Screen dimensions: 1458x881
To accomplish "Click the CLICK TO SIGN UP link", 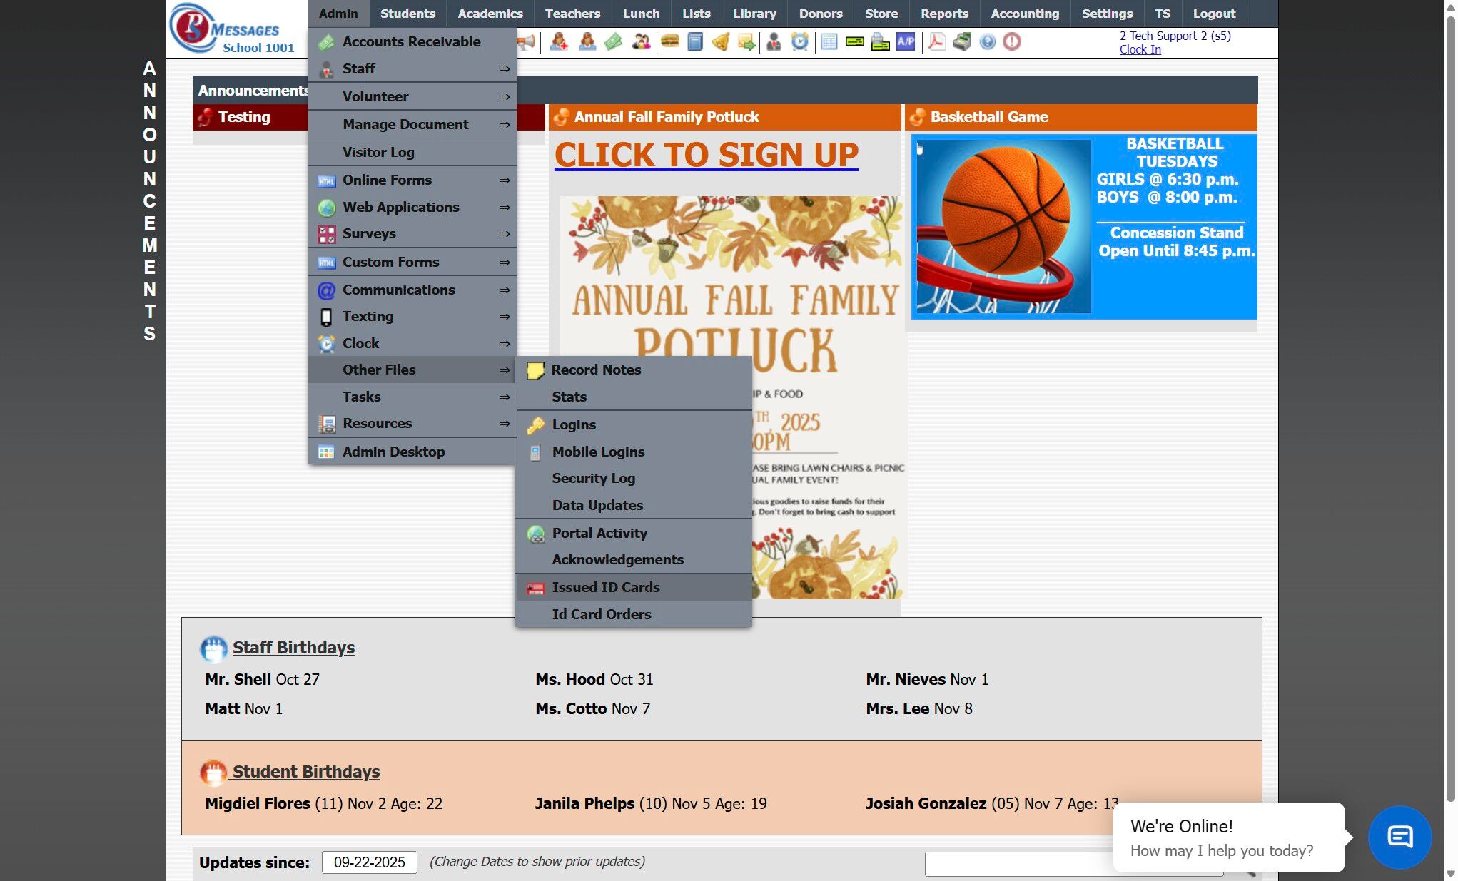I will click(x=706, y=155).
